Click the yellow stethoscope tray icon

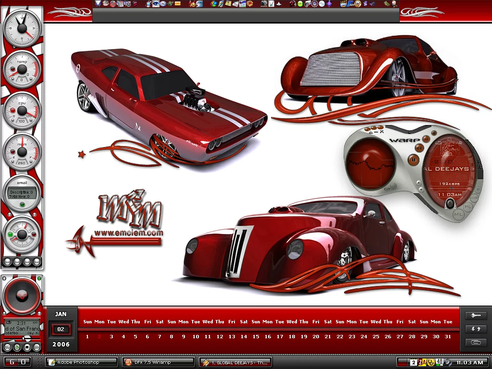coord(431,362)
